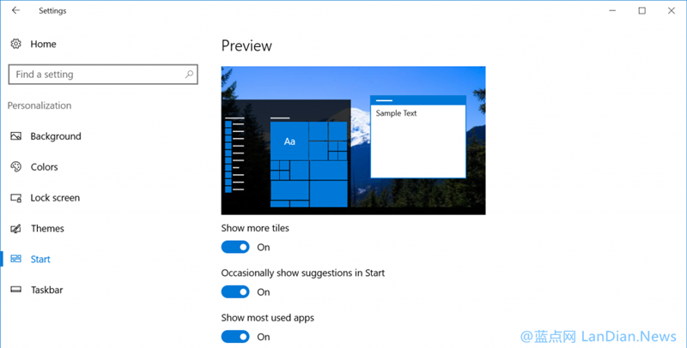Click the Start tiles icon in sidebar
The height and width of the screenshot is (348, 687).
pos(15,259)
